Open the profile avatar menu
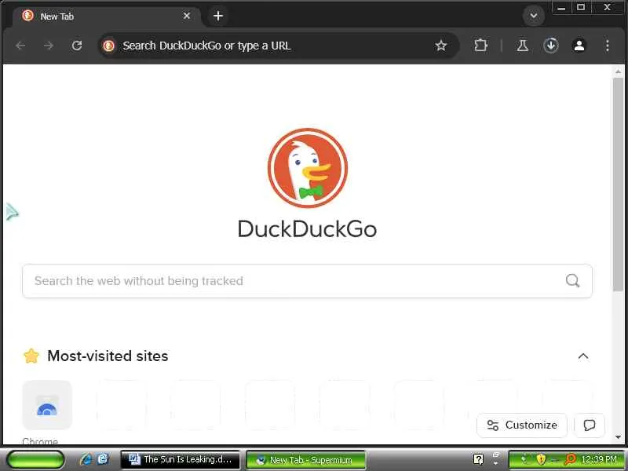628x471 pixels. coord(579,46)
